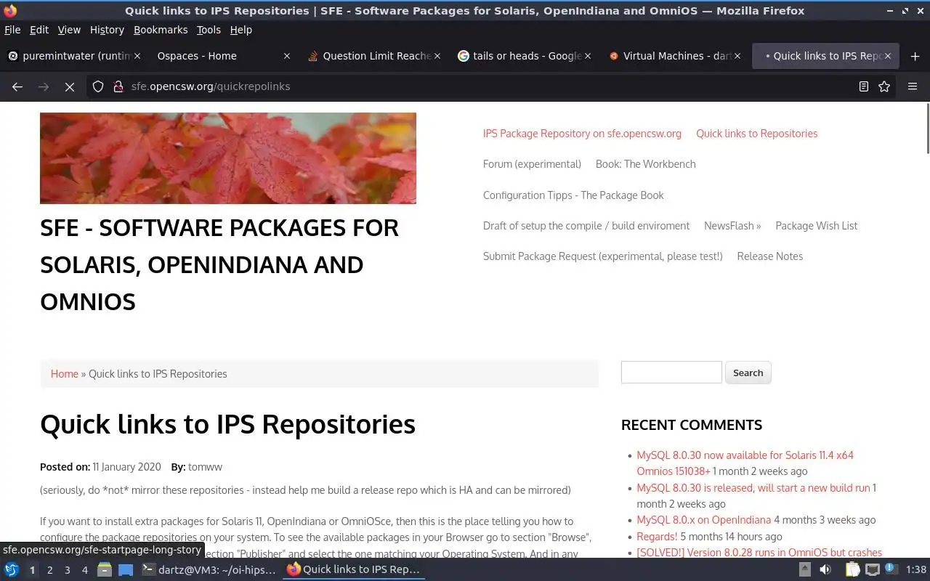Image resolution: width=930 pixels, height=581 pixels.
Task: Open the Tools menu
Action: tap(209, 30)
